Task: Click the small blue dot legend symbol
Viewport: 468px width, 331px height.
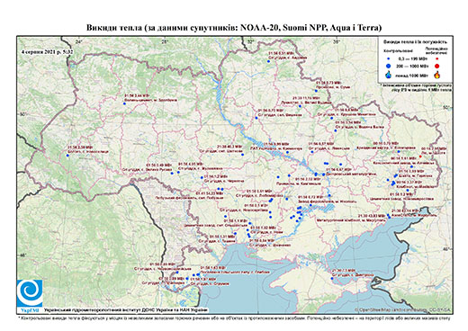Action: click(x=389, y=59)
